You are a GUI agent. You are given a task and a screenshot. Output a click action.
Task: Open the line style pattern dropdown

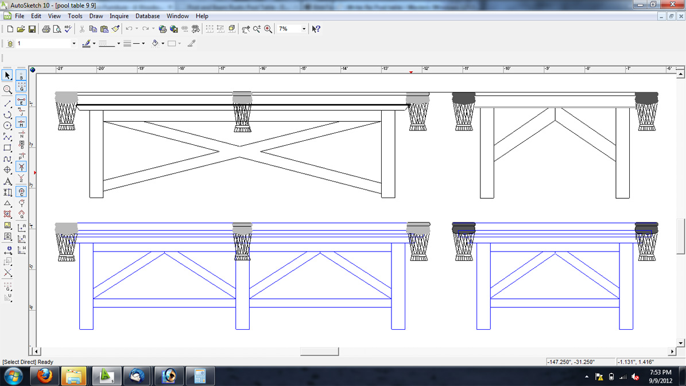coord(119,44)
